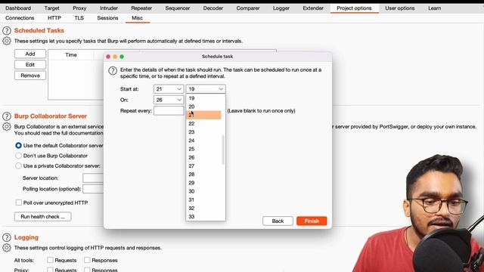Check All tools Requests logging box
The height and width of the screenshot is (272, 484).
pyautogui.click(x=50, y=260)
